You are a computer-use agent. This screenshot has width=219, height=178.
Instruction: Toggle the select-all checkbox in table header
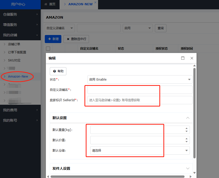click(48, 49)
